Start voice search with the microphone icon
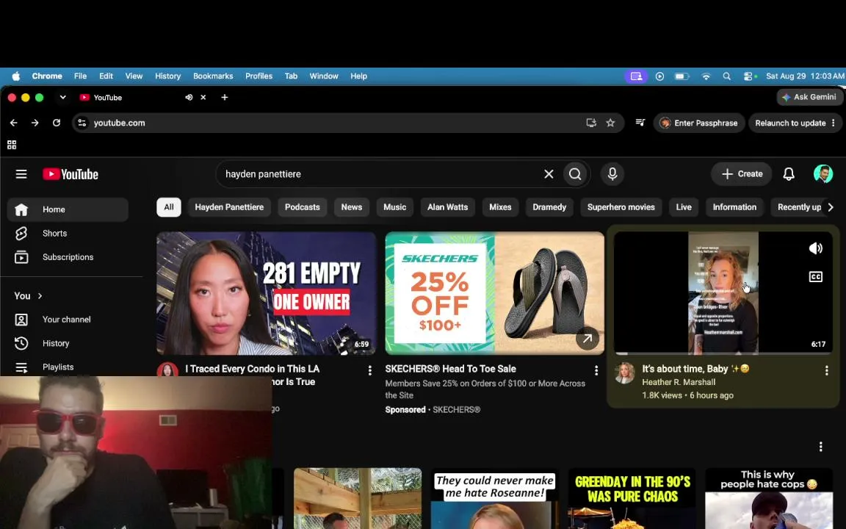 coord(612,174)
